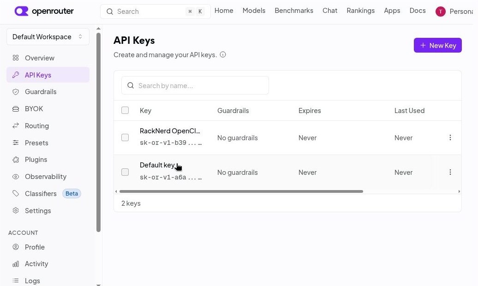This screenshot has width=478, height=286.
Task: Click the Profile person icon
Action: click(16, 247)
